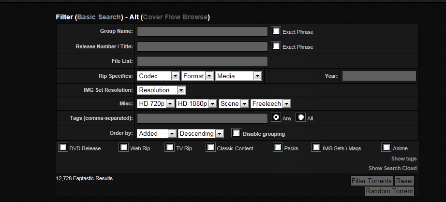This screenshot has width=446, height=202.
Task: Enable the Disable grouping checkbox
Action: (236, 133)
